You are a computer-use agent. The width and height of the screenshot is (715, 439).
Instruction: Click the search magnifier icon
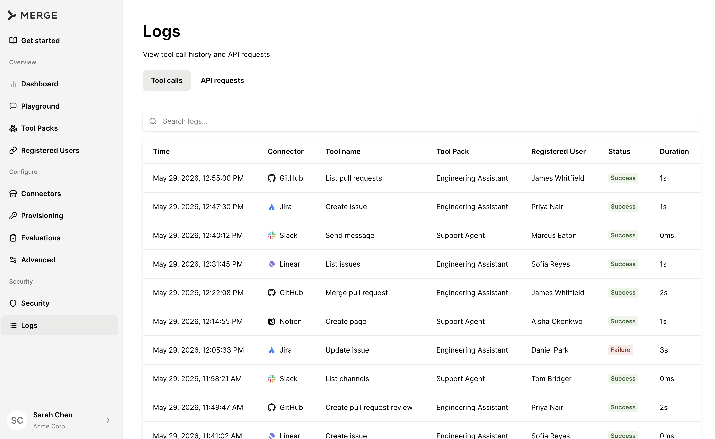[x=153, y=121]
